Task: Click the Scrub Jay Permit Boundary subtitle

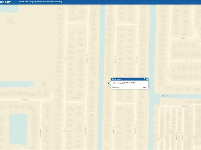Action: point(40,2)
